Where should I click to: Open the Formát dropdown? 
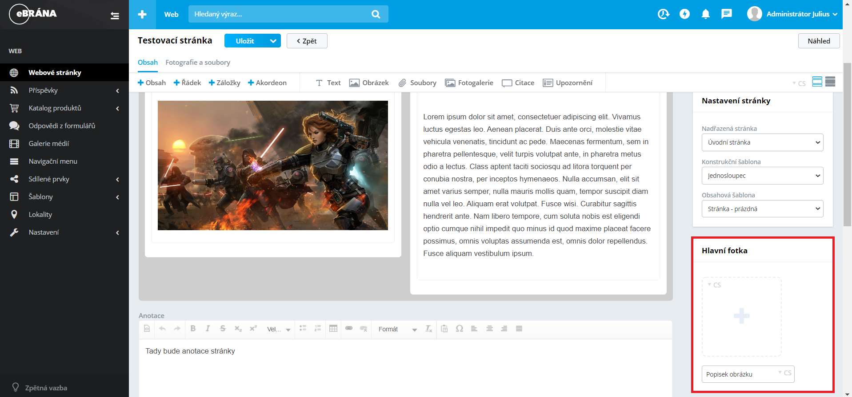(397, 329)
